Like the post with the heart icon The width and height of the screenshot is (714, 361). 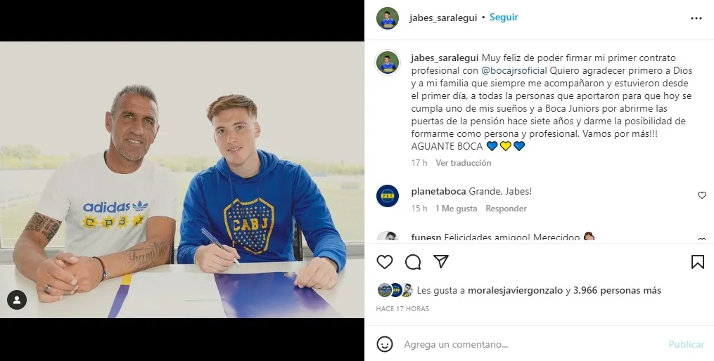pyautogui.click(x=385, y=262)
